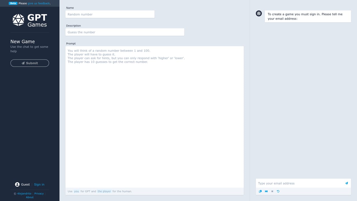Click the Name field label

click(70, 8)
